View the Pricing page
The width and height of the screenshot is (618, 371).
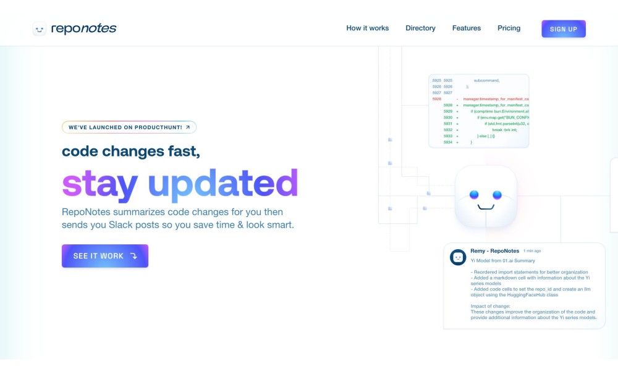click(x=509, y=28)
